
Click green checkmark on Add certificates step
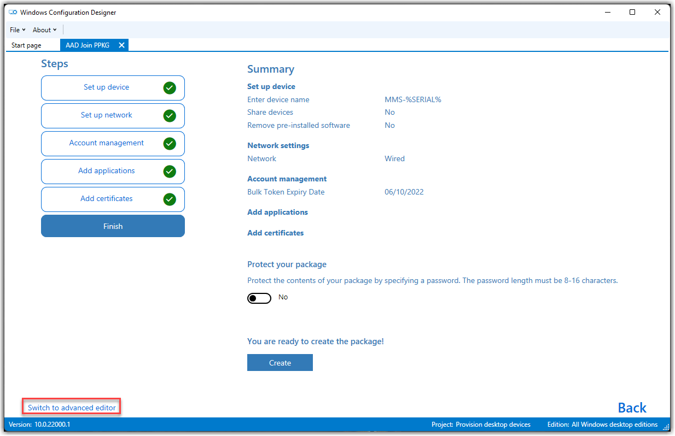[170, 199]
